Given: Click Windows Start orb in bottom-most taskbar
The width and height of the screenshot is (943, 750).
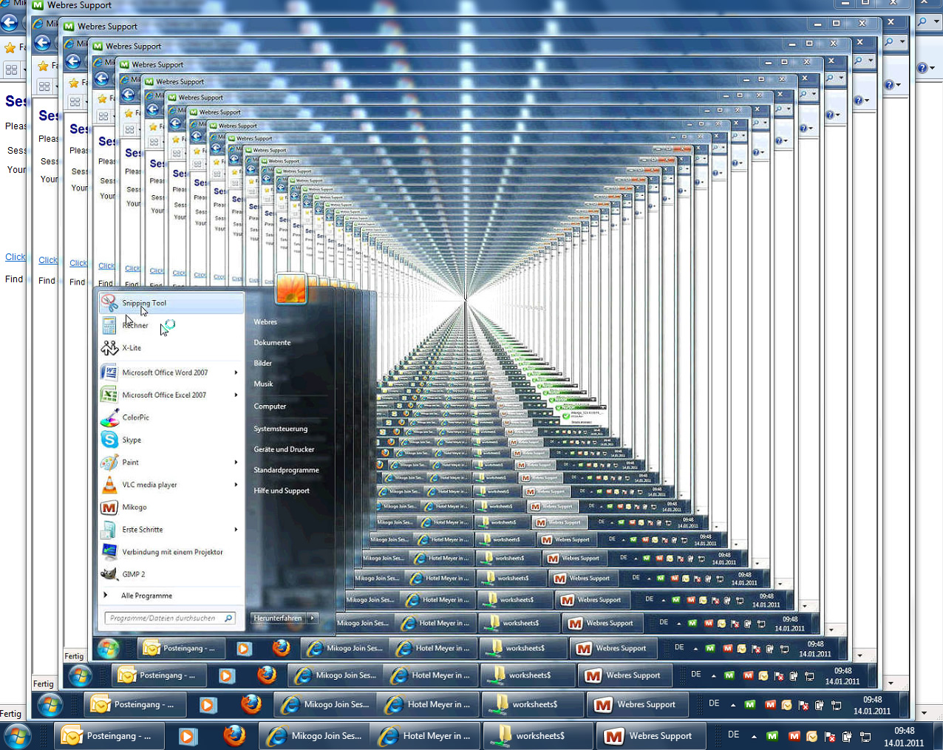Looking at the screenshot, I should coord(18,737).
